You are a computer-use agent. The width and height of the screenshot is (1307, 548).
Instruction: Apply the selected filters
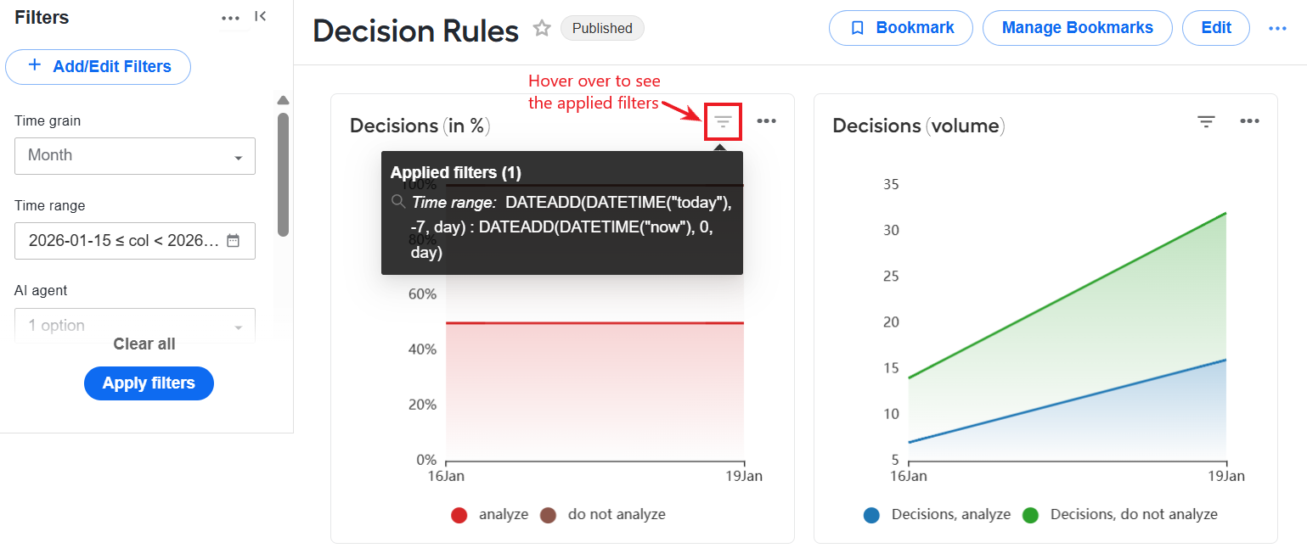click(149, 383)
